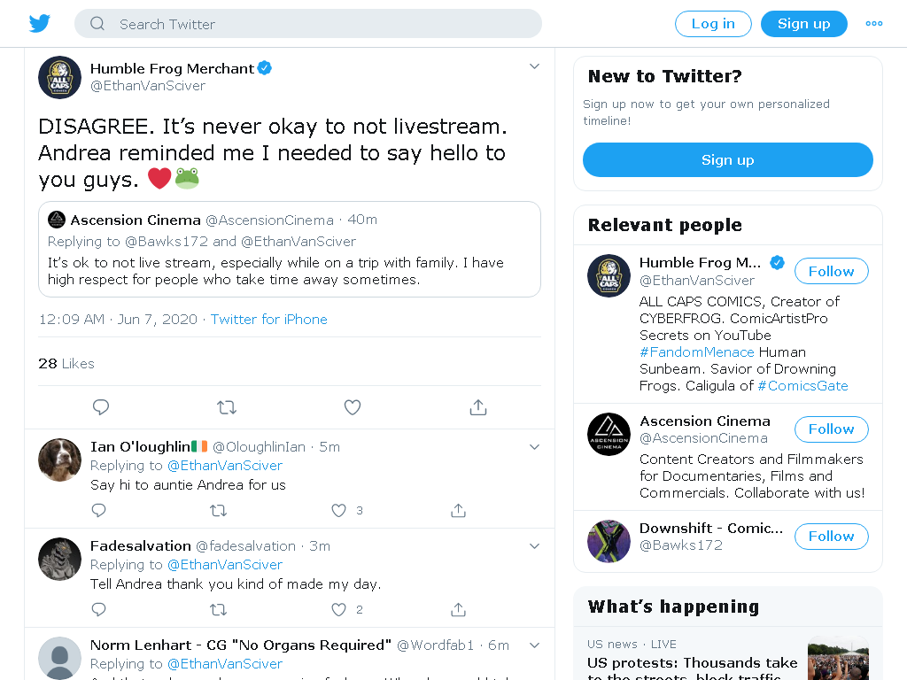Open the three-dots more menu in header
Image resolution: width=907 pixels, height=680 pixels.
coord(874,24)
